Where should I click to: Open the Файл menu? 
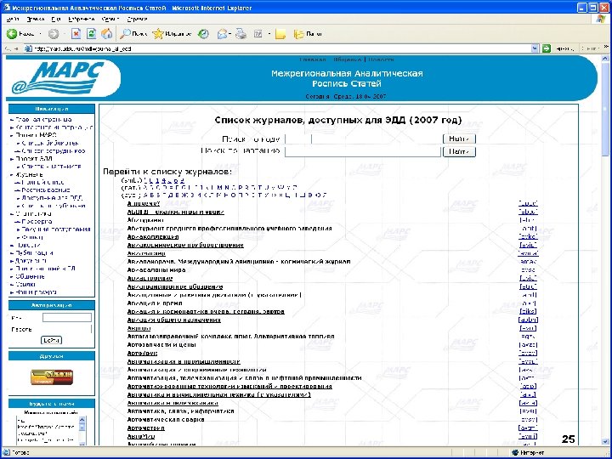click(13, 19)
